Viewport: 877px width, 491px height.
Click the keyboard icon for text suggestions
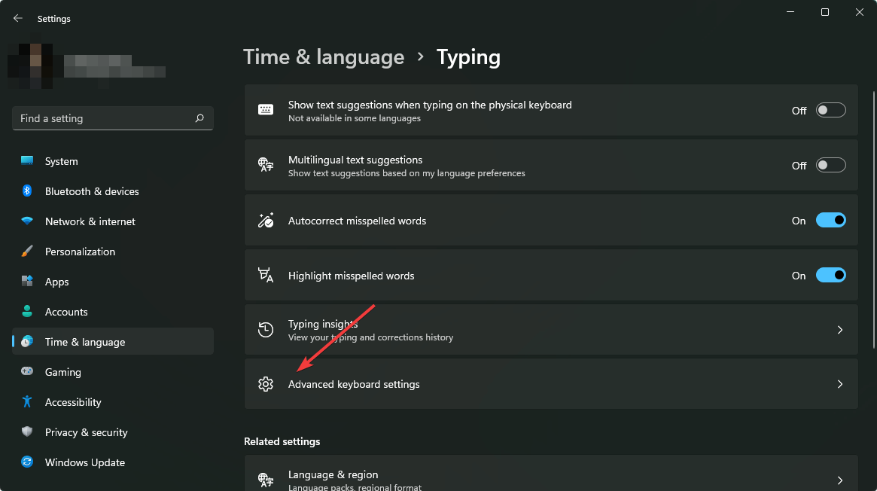click(266, 110)
